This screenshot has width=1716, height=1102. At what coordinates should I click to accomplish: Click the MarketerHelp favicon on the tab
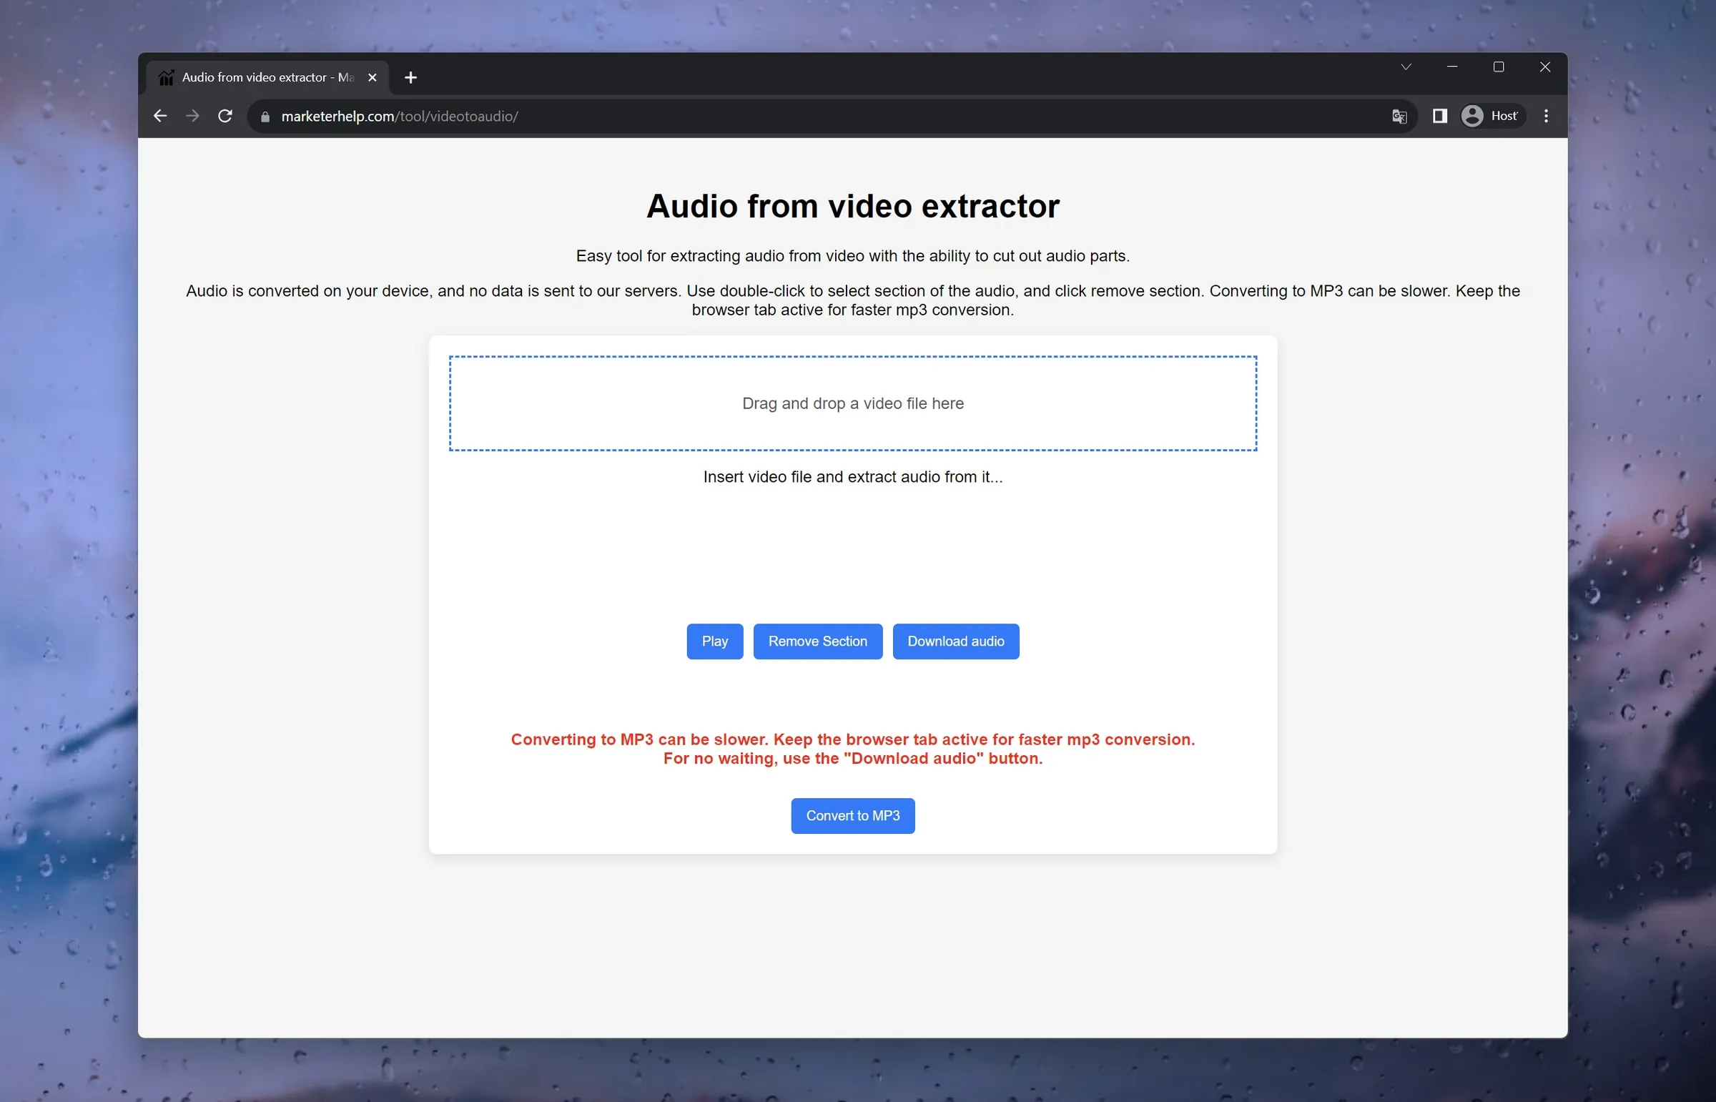point(165,77)
